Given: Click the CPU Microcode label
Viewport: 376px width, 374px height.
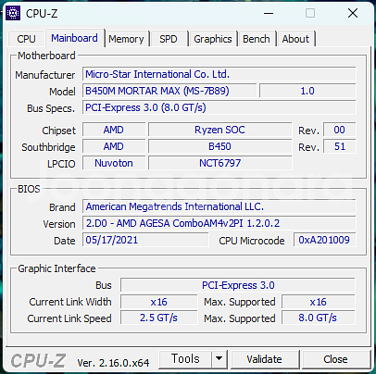Looking at the screenshot, I should (252, 241).
